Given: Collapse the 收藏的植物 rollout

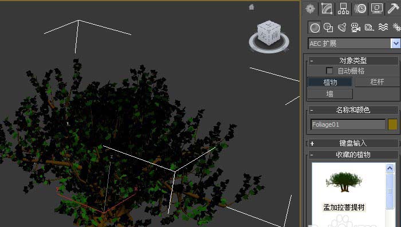Looking at the screenshot, I should [x=353, y=155].
